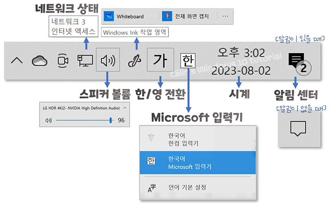Open 언어 기본 설정 language preferences

tap(198, 187)
